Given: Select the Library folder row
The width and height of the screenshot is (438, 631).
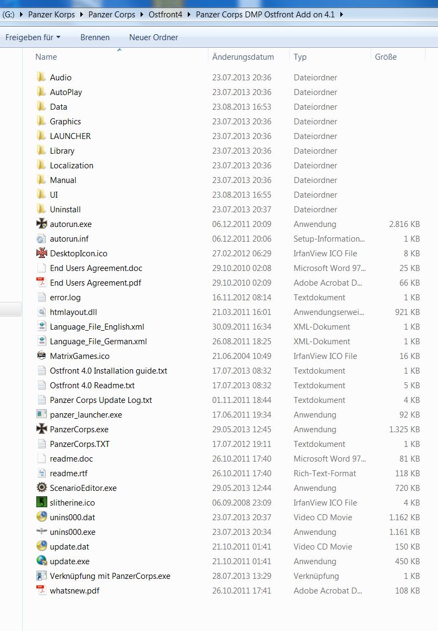Looking at the screenshot, I should (x=229, y=150).
